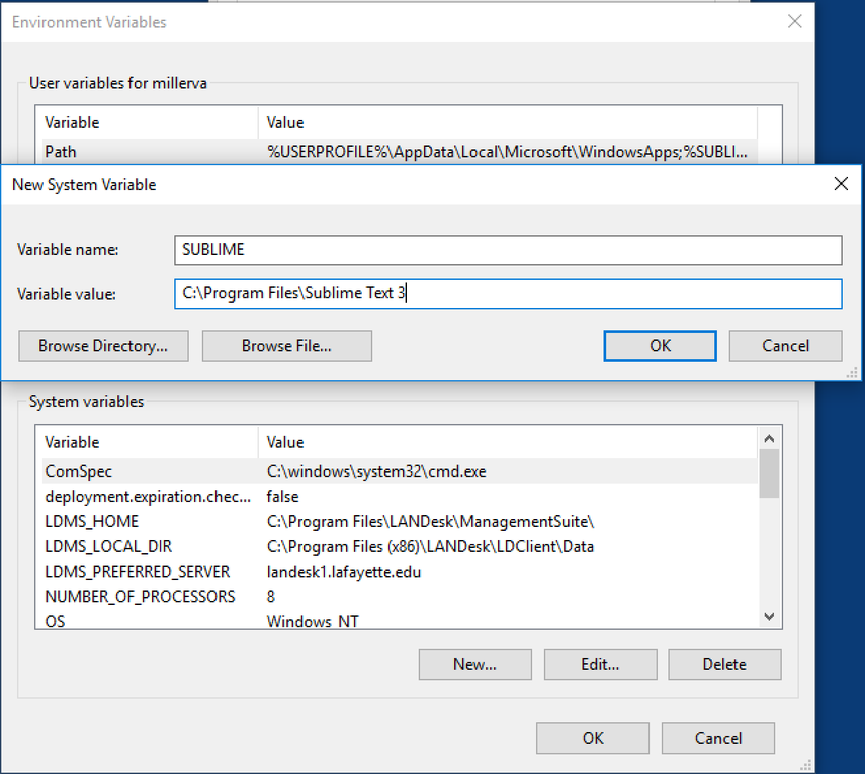Delete the selected system variable
The width and height of the screenshot is (865, 774).
[x=724, y=664]
